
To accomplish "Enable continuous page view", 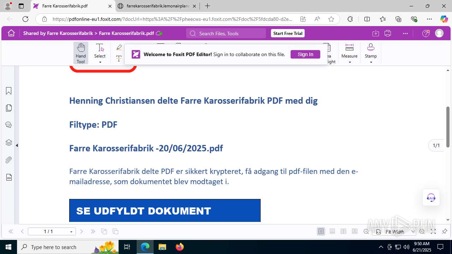I will pos(332,231).
